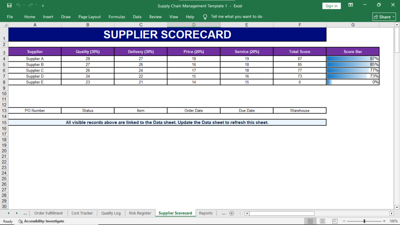
Task: Open the Formulas ribbon tab
Action: coord(116,17)
